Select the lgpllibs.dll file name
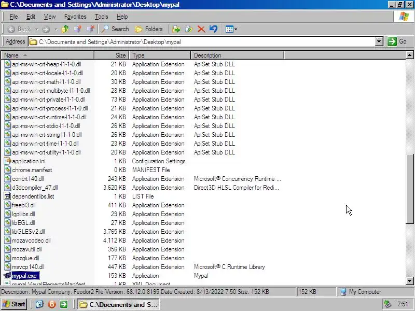 [x=23, y=214]
